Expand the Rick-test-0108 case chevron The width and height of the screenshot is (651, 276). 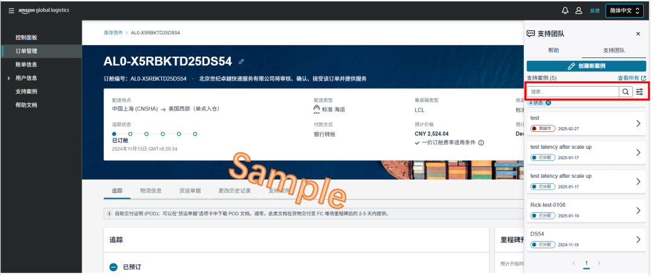click(x=638, y=210)
